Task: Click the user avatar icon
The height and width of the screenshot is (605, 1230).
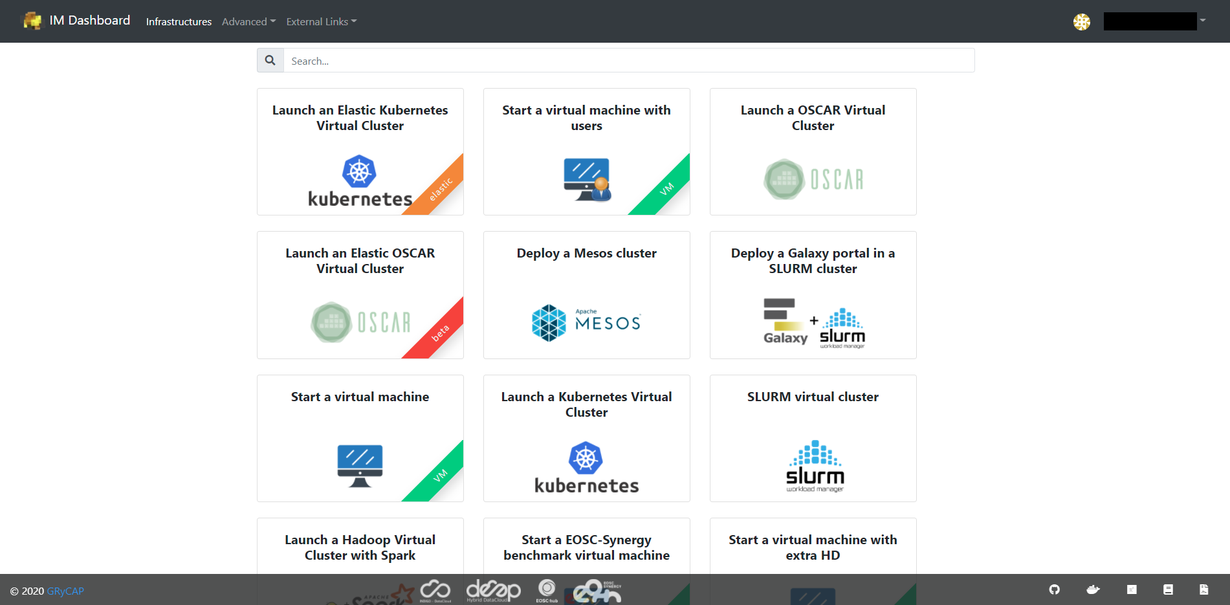Action: (1082, 21)
